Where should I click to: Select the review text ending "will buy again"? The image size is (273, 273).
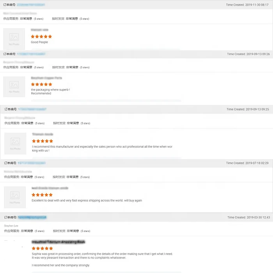pos(87,200)
